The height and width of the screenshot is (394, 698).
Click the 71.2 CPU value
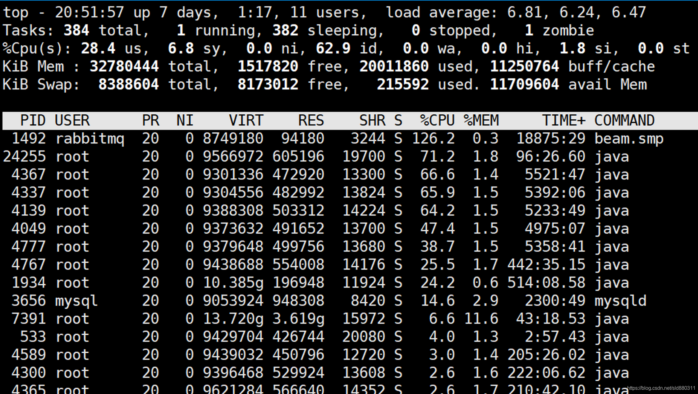coord(437,157)
